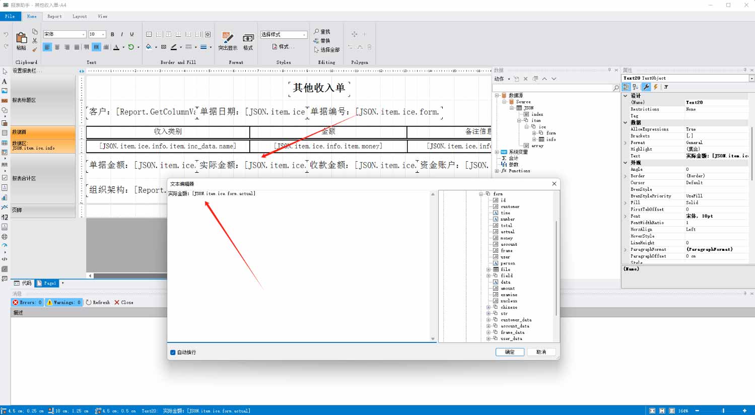Image resolution: width=755 pixels, height=415 pixels.
Task: Toggle categorized view in properties panel
Action: (626, 87)
